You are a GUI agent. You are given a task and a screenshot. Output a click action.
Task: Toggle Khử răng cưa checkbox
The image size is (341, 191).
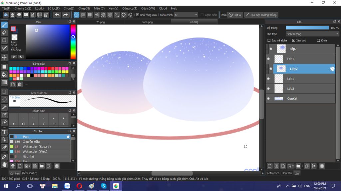pos(138,15)
